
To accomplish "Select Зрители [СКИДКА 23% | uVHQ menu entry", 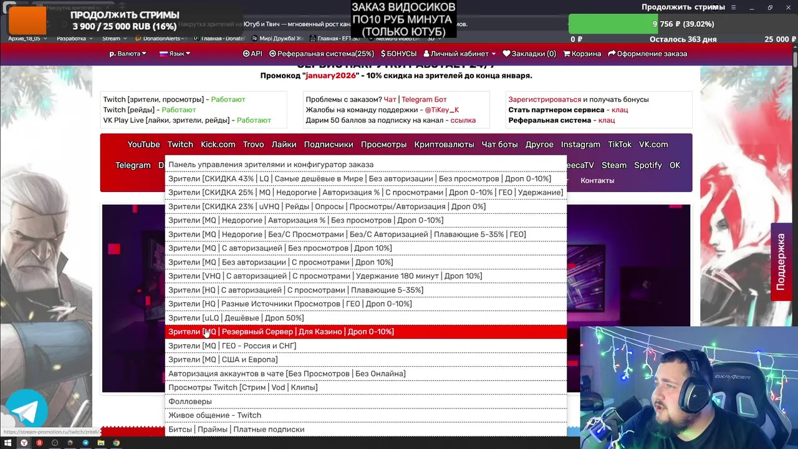I will (x=366, y=206).
